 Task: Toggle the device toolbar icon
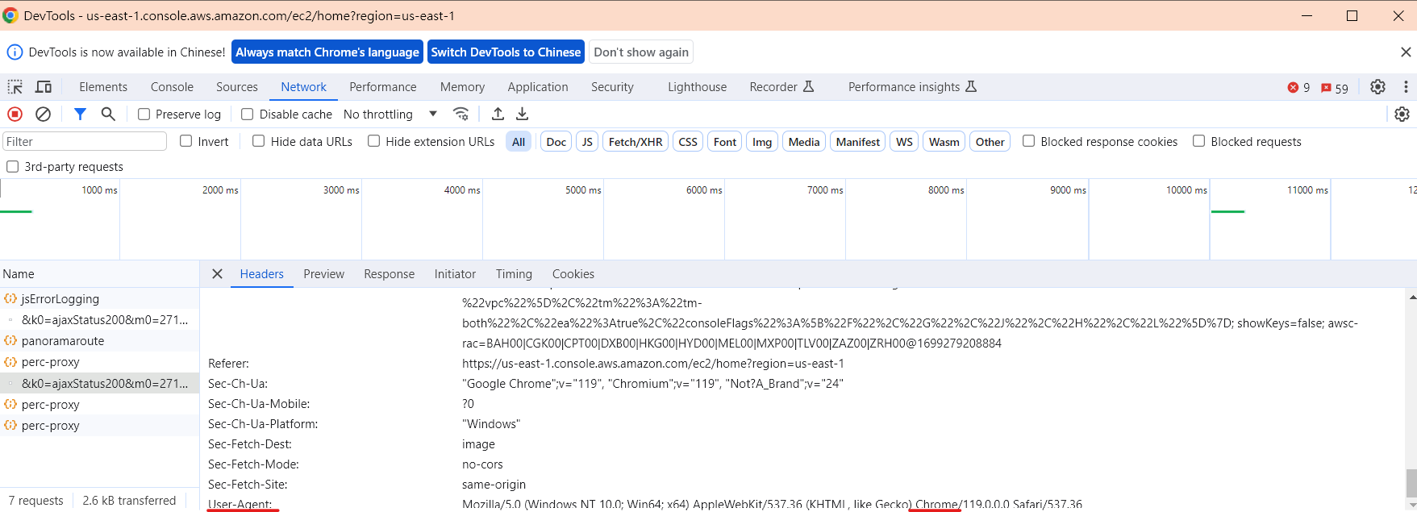(44, 87)
